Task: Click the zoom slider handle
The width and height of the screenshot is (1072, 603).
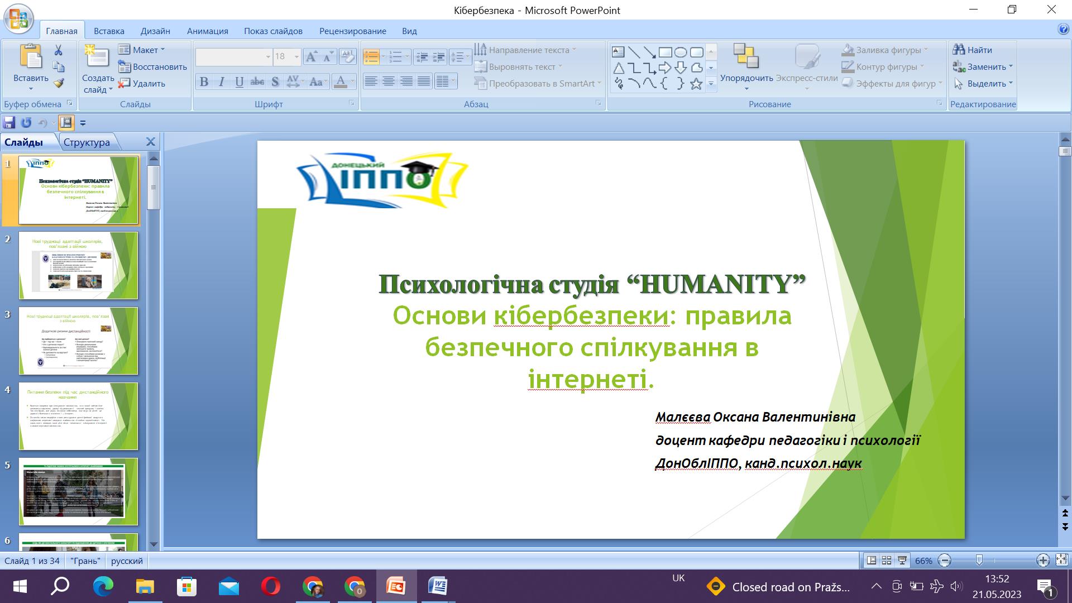Action: pos(979,560)
